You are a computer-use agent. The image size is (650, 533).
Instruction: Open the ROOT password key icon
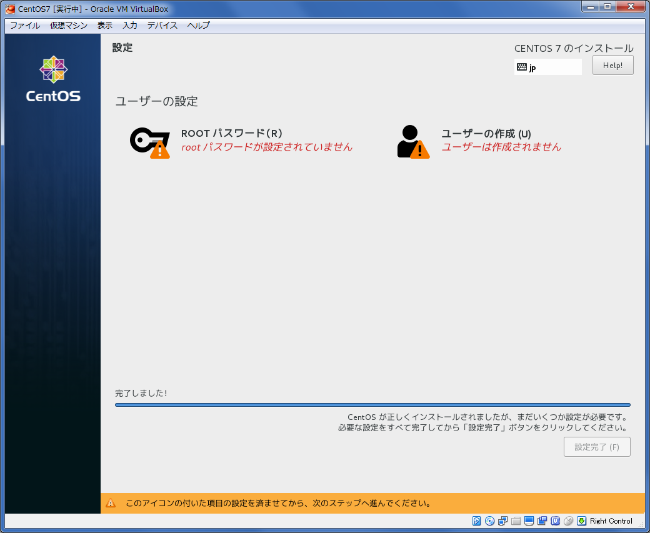click(149, 142)
